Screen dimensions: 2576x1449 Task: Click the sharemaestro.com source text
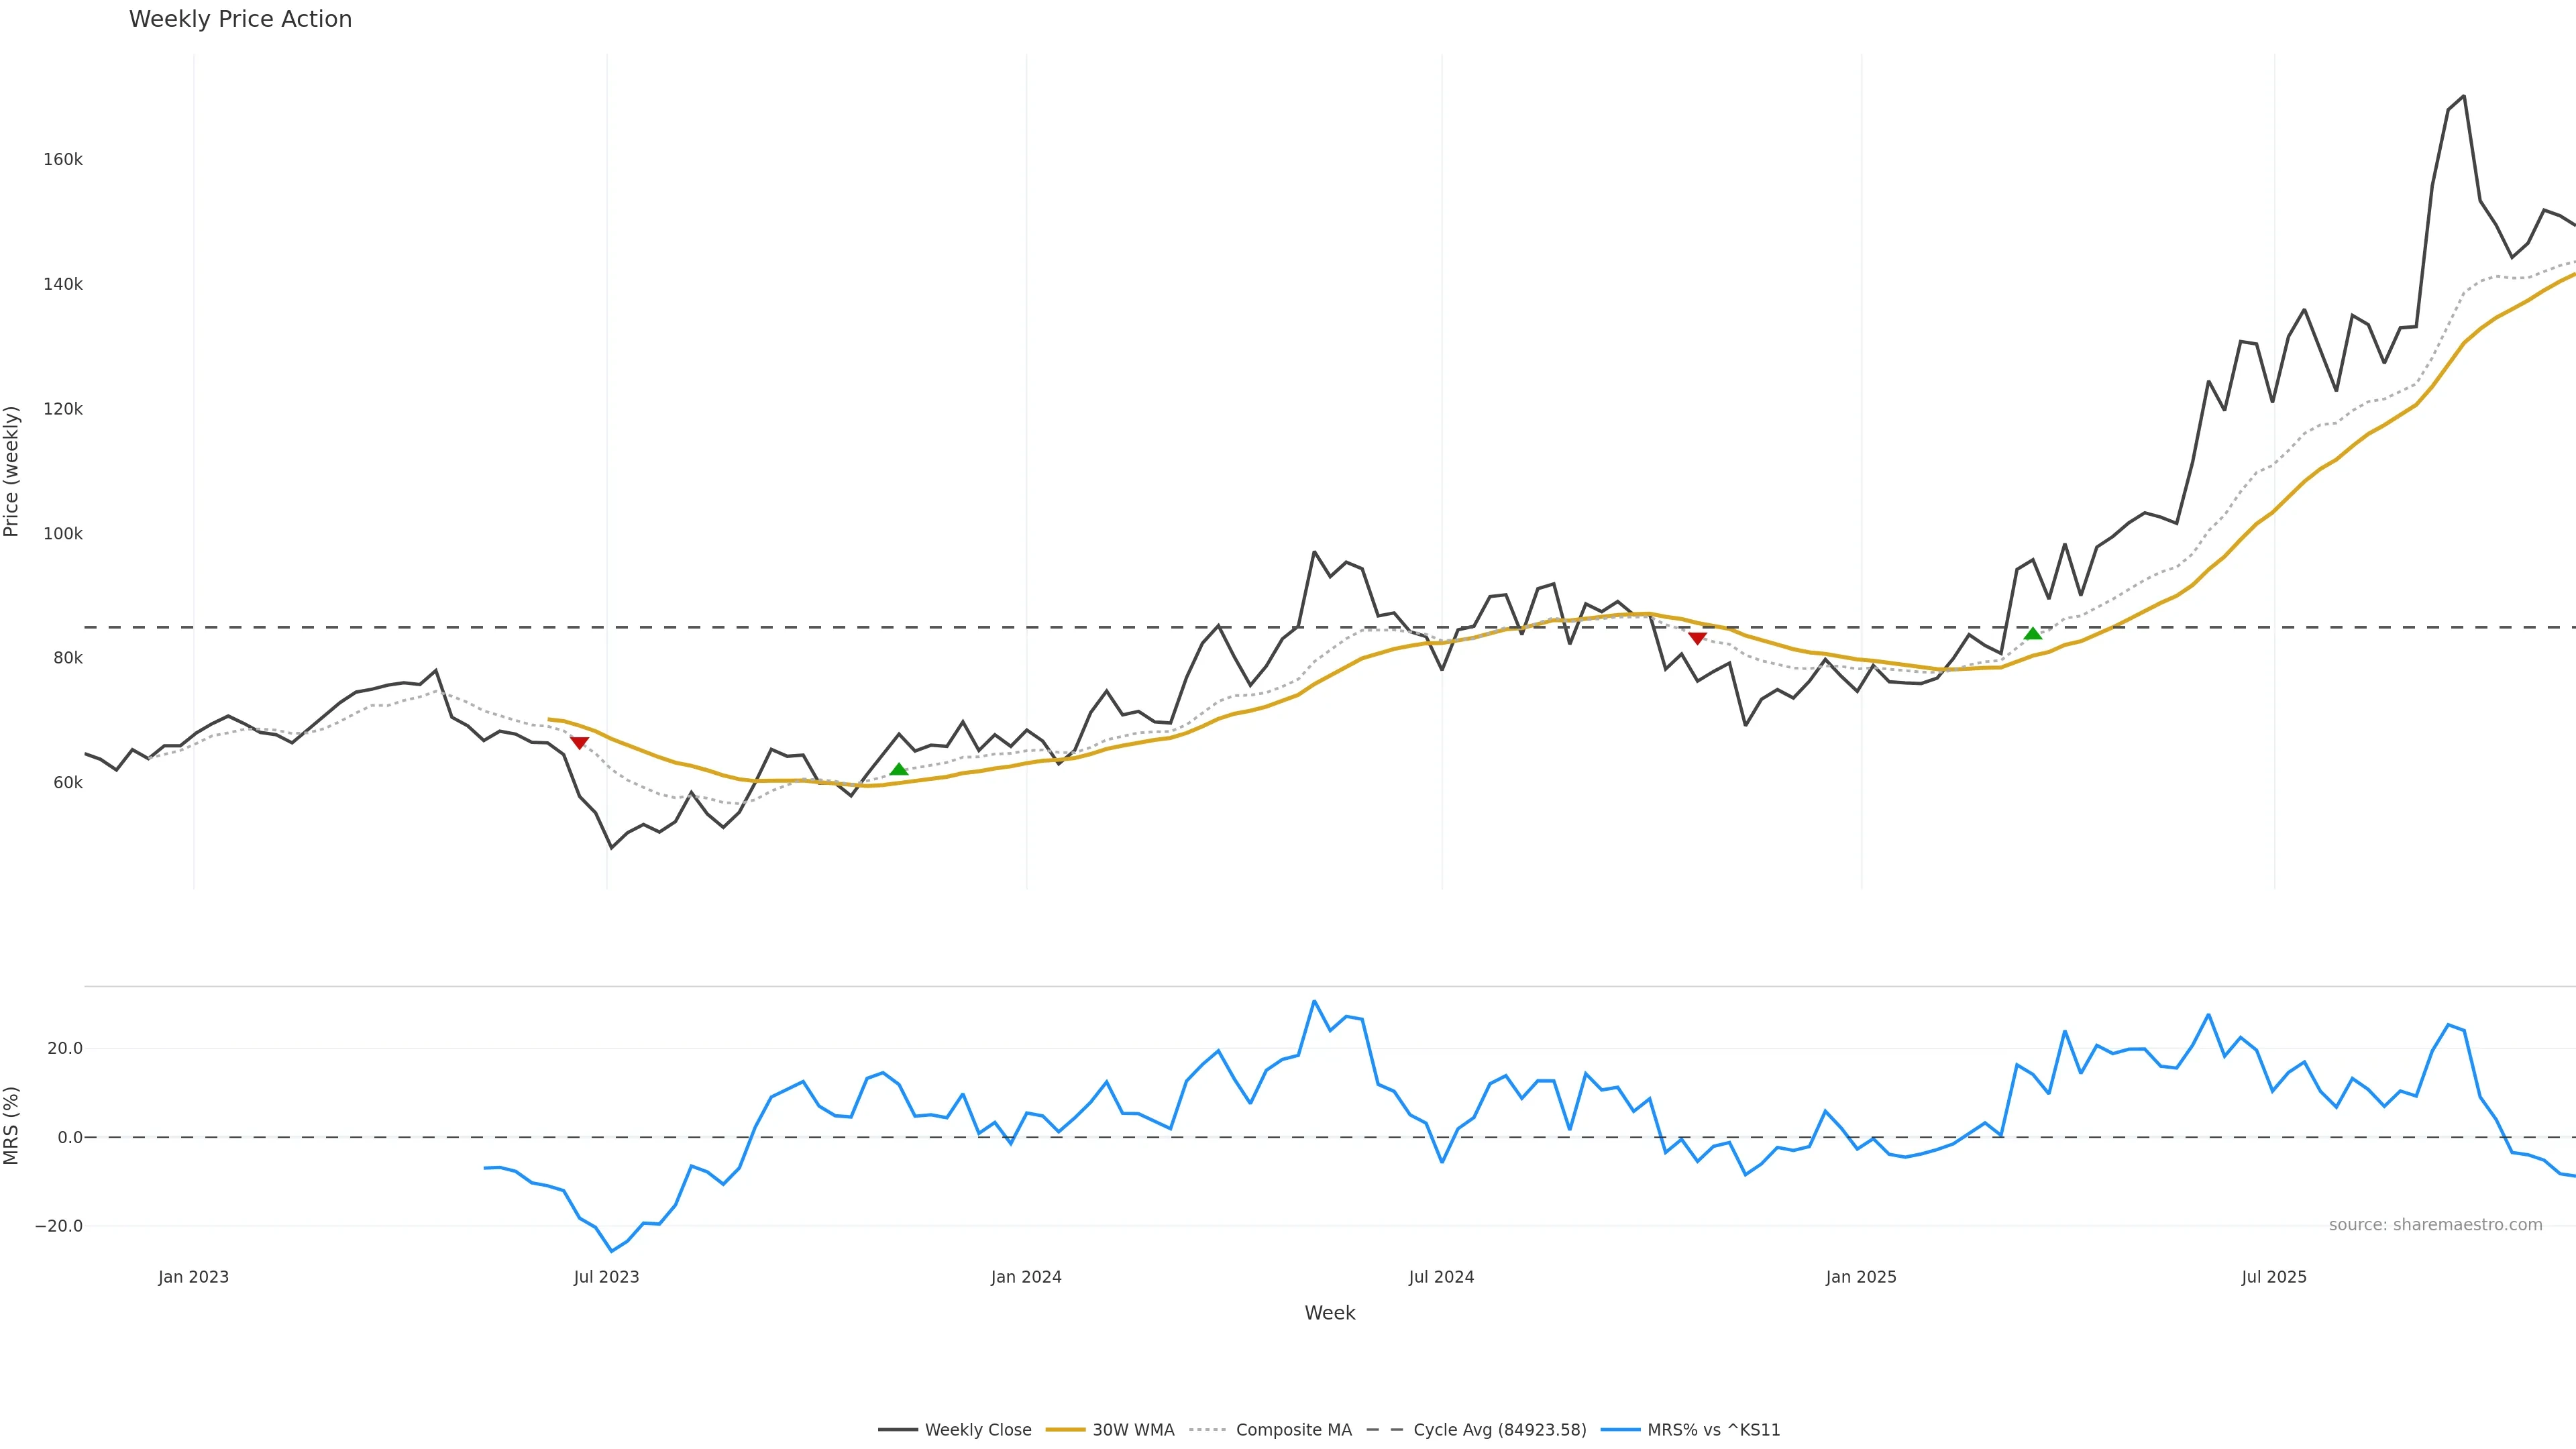2435,1225
